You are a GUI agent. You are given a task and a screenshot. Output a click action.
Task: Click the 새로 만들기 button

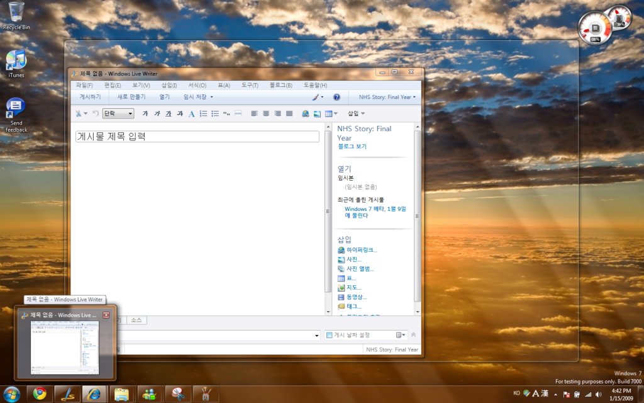[131, 97]
